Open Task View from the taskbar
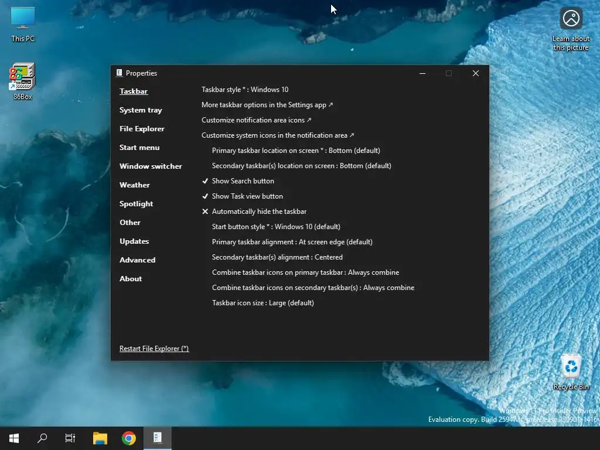This screenshot has width=600, height=450. [x=70, y=438]
